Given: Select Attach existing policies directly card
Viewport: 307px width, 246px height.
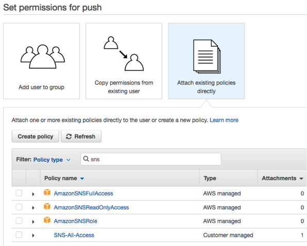Looking at the screenshot, I should [206, 61].
